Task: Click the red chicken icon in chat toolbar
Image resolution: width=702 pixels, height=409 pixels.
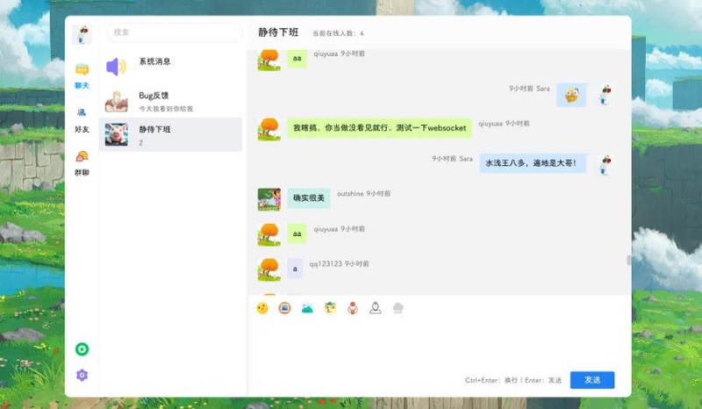Action: 353,308
